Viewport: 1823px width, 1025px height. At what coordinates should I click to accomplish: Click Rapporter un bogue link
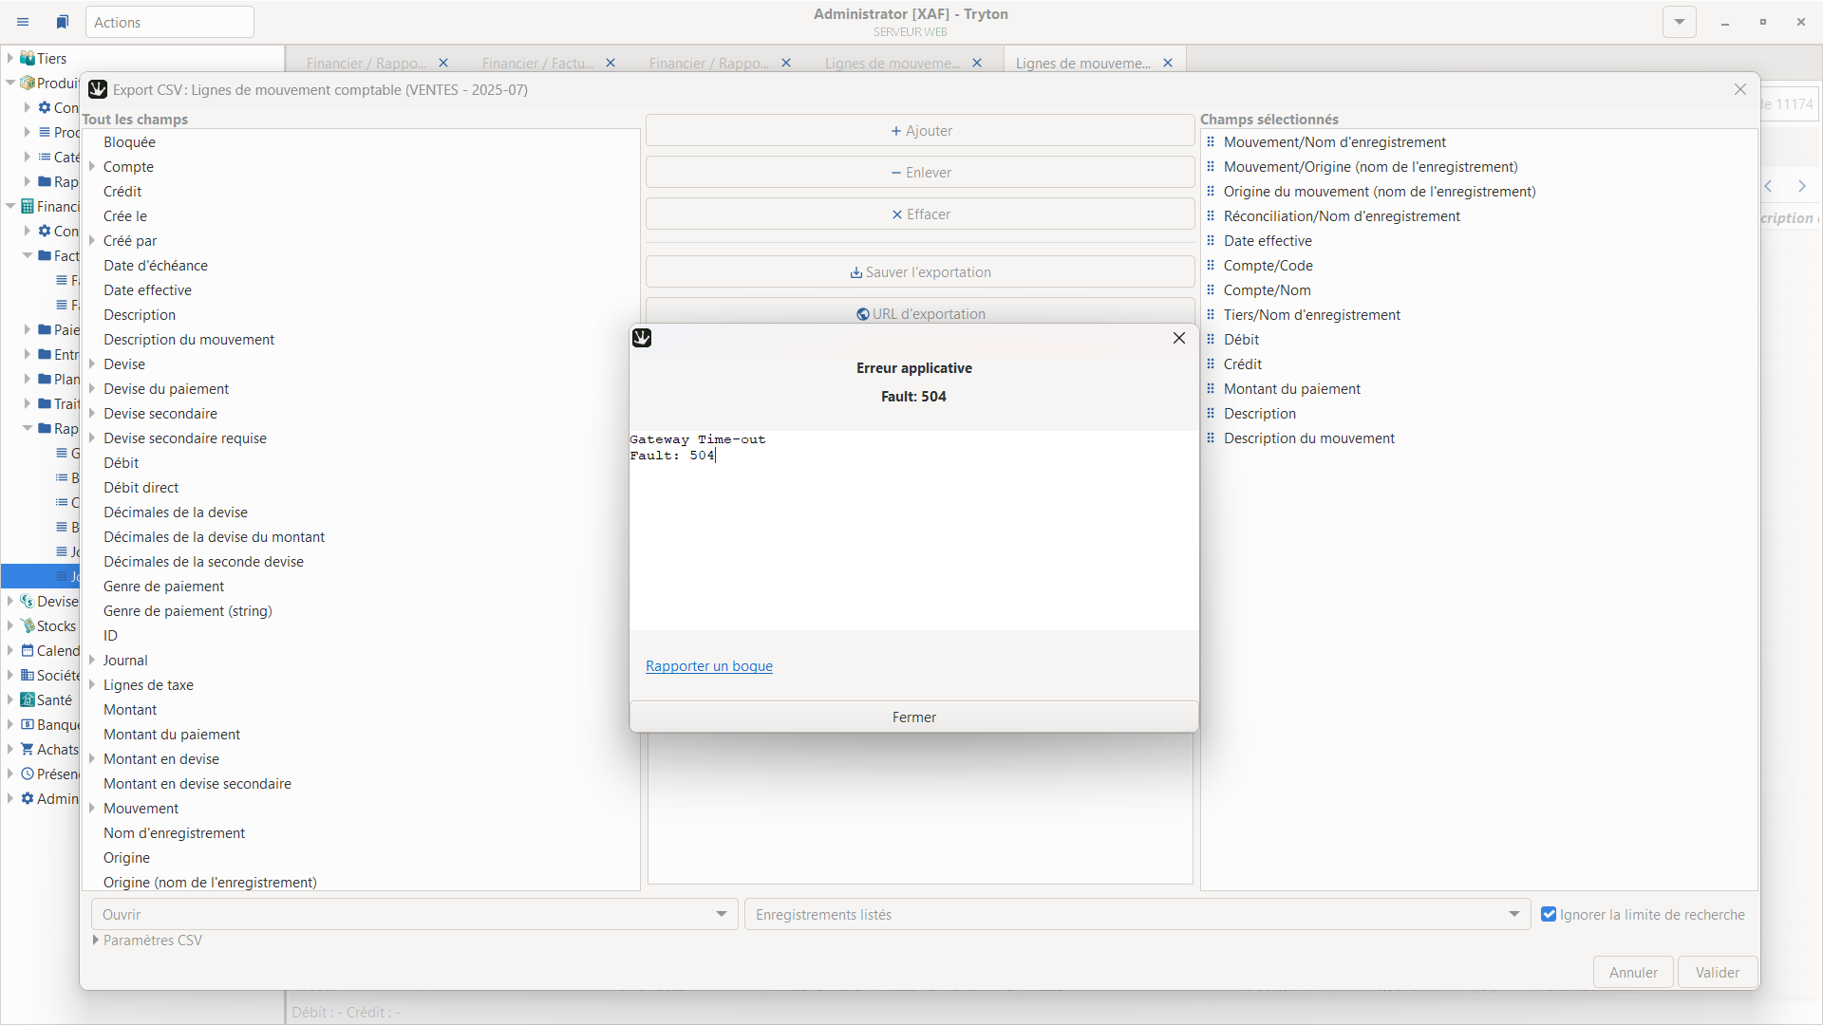point(708,666)
